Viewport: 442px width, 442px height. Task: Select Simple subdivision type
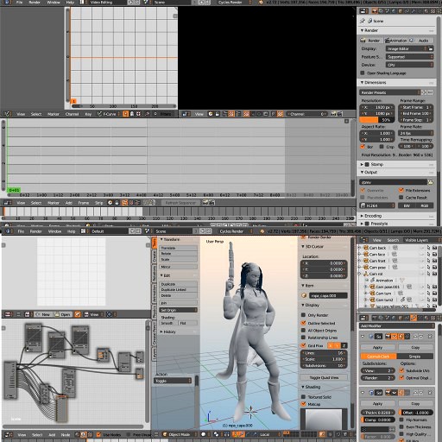(x=414, y=357)
